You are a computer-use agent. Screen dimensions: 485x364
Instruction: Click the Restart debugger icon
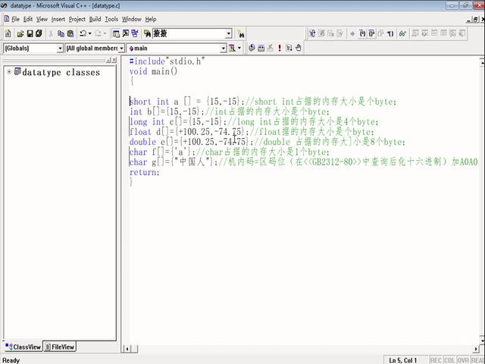coord(312,33)
